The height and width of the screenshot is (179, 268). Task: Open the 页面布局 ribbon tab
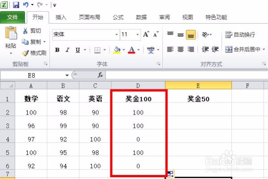coord(89,17)
